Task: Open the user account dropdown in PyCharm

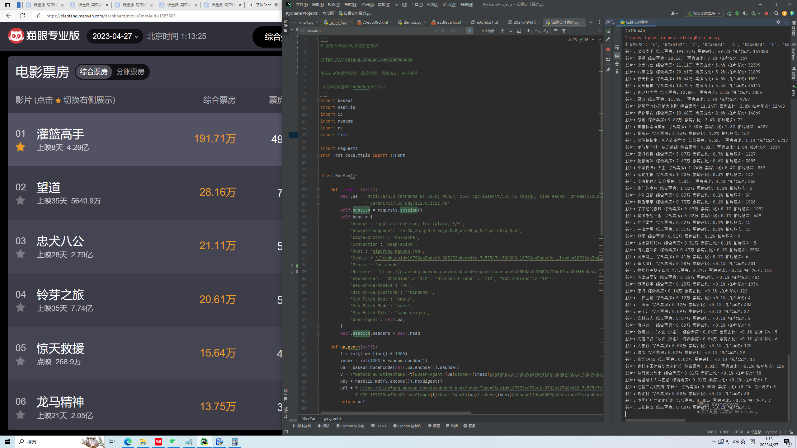Action: pos(674,13)
